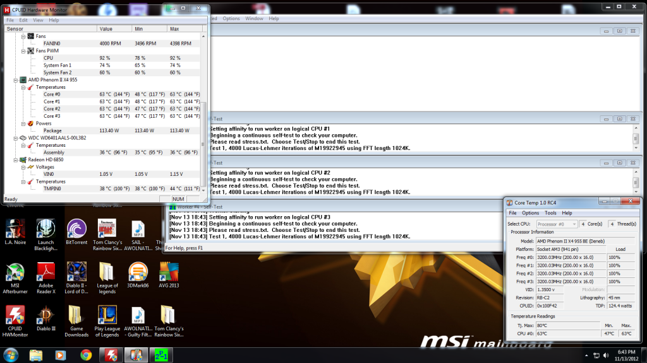The width and height of the screenshot is (647, 363).
Task: Open the AVG 2013 desktop icon
Action: pos(169,275)
